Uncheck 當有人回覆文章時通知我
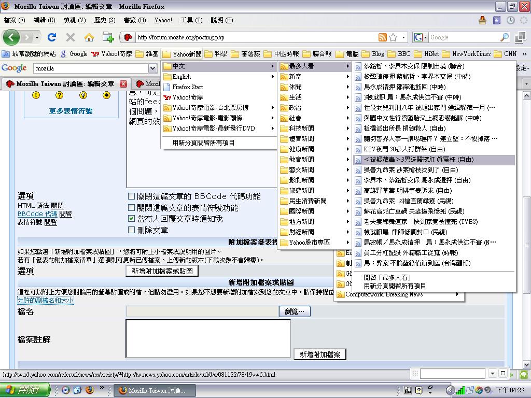Image resolution: width=531 pixels, height=398 pixels. (131, 219)
